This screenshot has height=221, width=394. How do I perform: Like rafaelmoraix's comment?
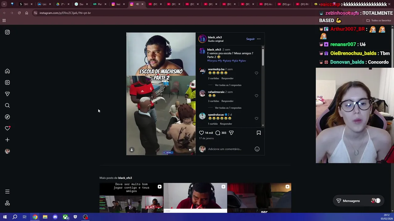256,96
